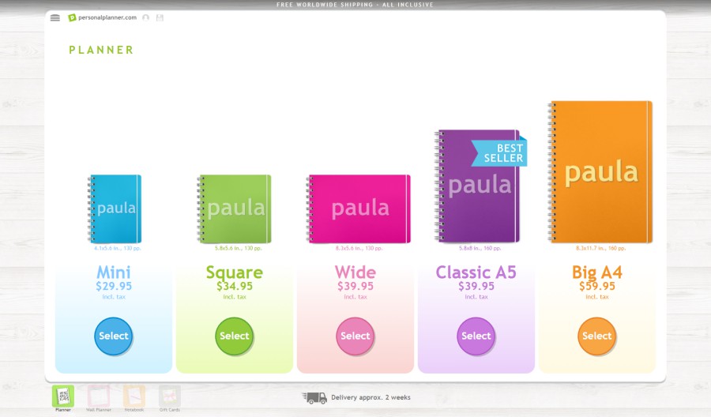Open the user account icon
This screenshot has height=417, width=711.
[145, 17]
